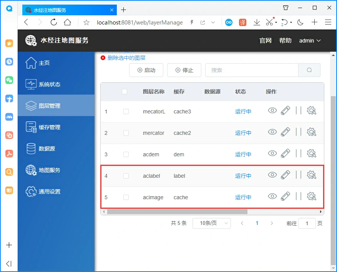
Task: Open the 帮助 link in header
Action: pyautogui.click(x=285, y=41)
